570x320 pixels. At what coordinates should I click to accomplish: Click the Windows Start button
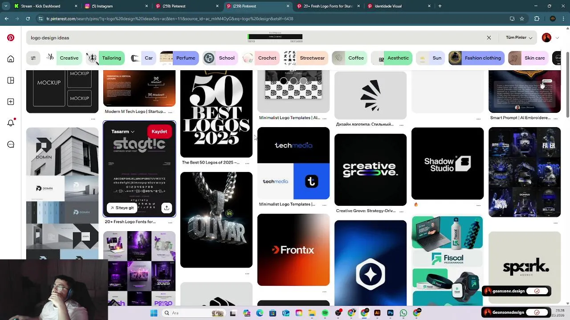click(154, 313)
